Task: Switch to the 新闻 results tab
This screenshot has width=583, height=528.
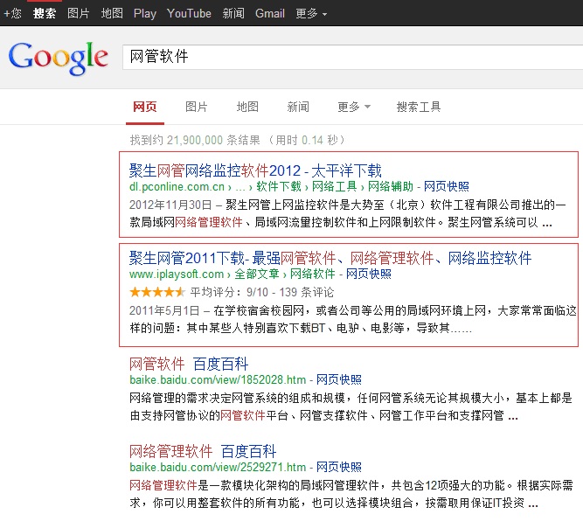Action: 298,108
